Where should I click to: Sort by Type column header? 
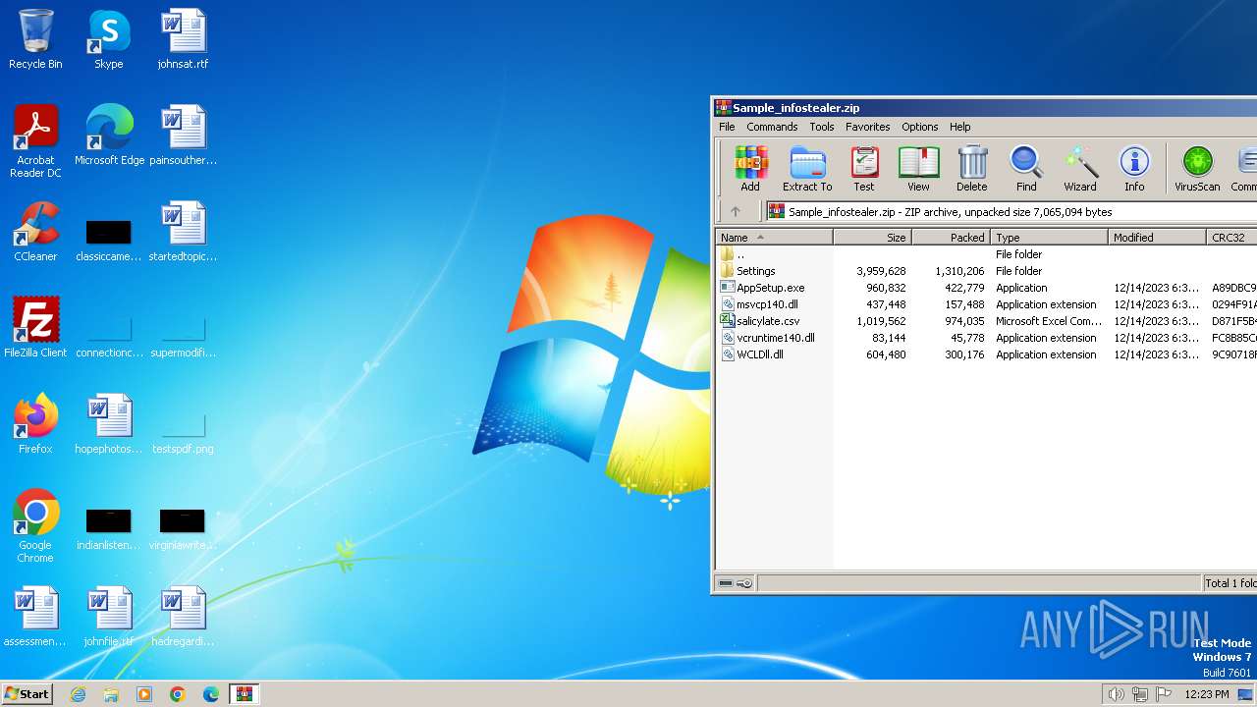point(1050,238)
